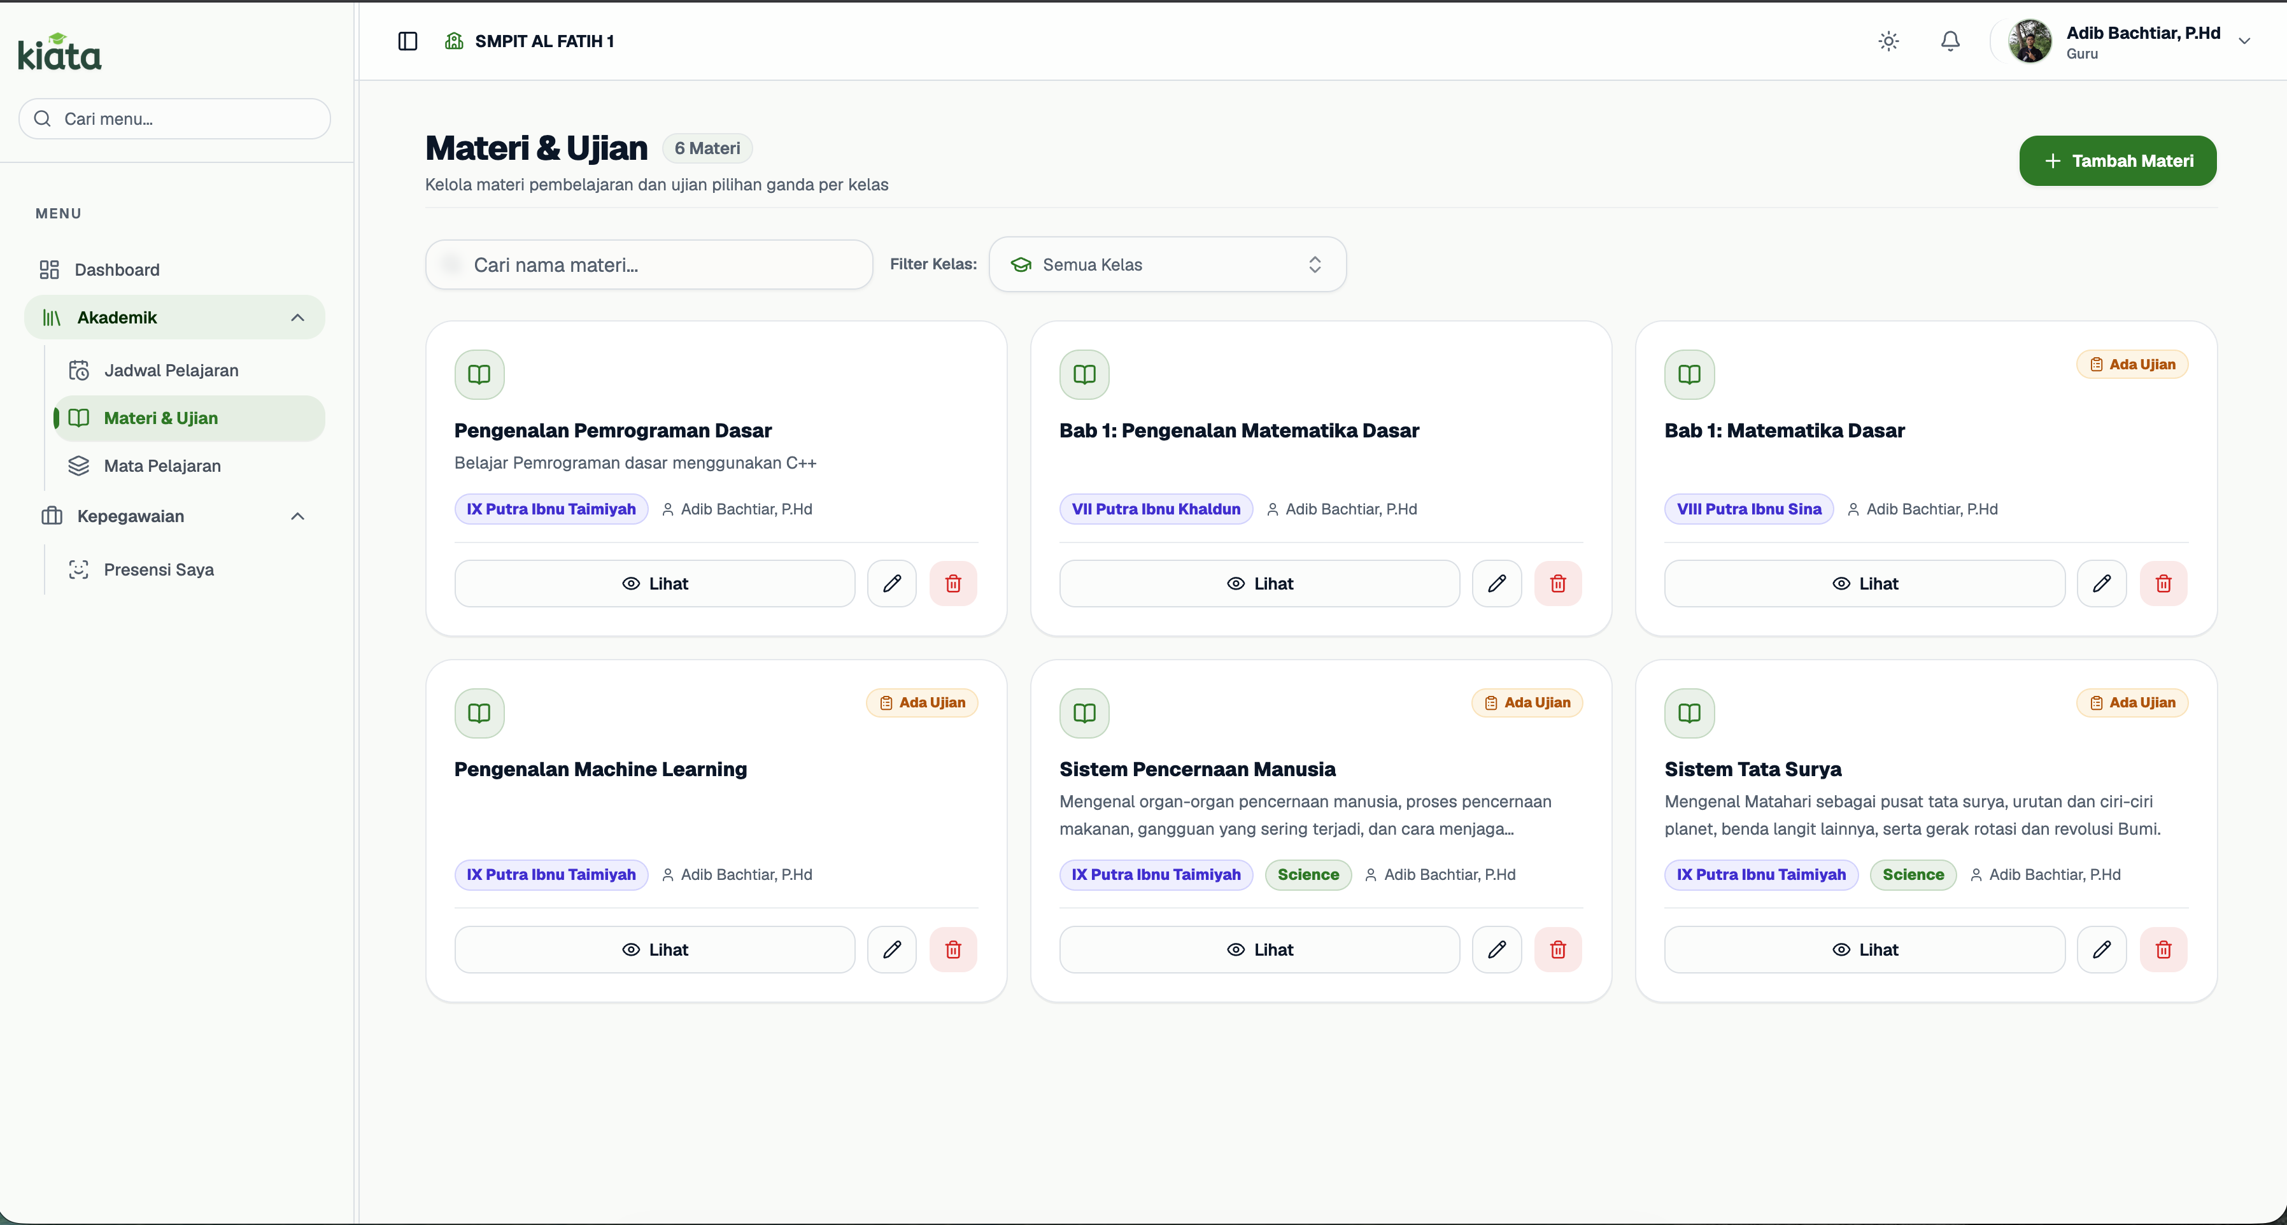The height and width of the screenshot is (1225, 2287).
Task: Collapse the Akademik menu section
Action: [175, 317]
